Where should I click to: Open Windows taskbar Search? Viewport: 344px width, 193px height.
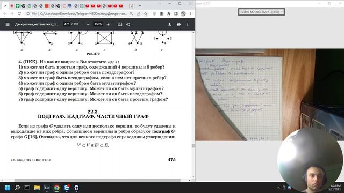click(17, 188)
